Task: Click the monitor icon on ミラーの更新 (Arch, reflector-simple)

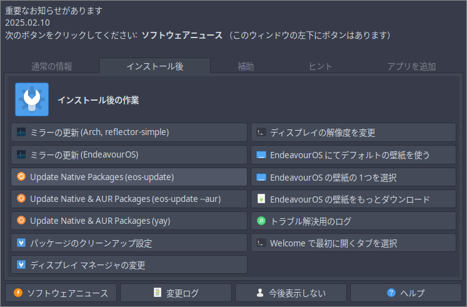Action: pyautogui.click(x=21, y=132)
